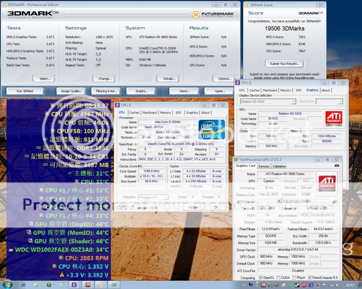Switch to the Mainboard tab in CPU-Z
362x289 pixels.
150,113
